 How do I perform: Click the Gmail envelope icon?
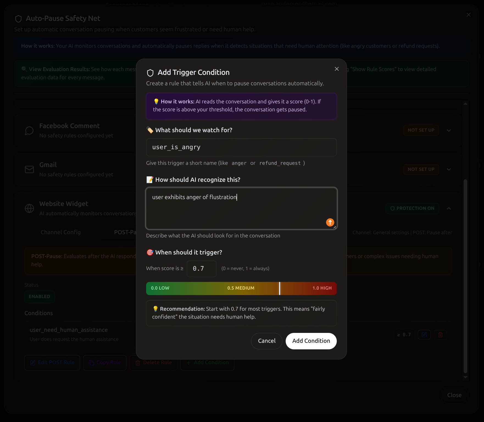click(x=29, y=169)
